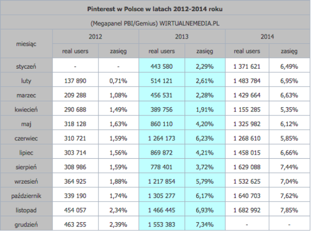311x232 pixels.
Task: Click the 'zasięg' header under 2014
Action: (x=289, y=51)
